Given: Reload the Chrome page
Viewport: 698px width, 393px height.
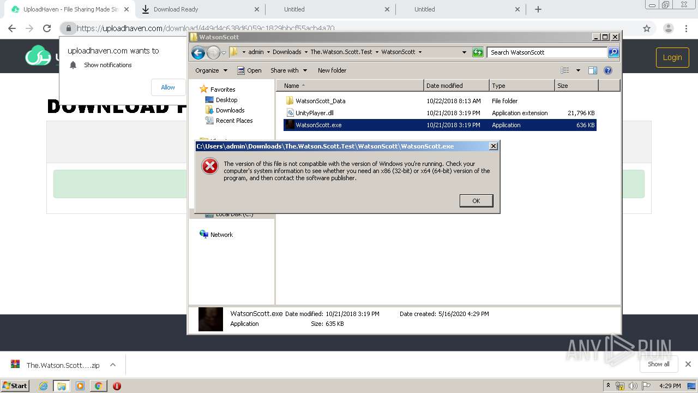Looking at the screenshot, I should click(47, 28).
